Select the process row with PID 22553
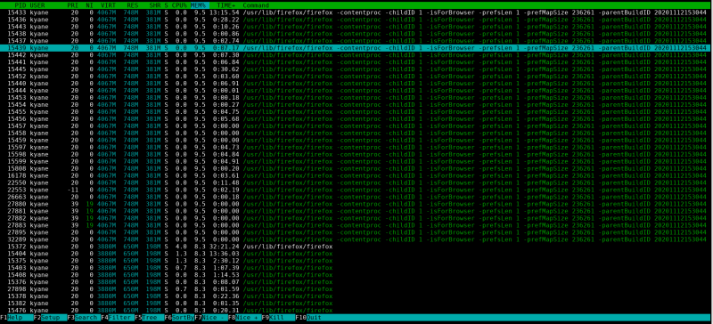Screen dimensions: 713x324 tap(356, 190)
